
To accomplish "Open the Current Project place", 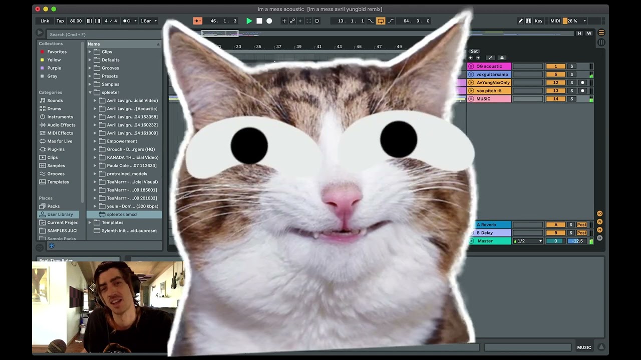I will (62, 222).
